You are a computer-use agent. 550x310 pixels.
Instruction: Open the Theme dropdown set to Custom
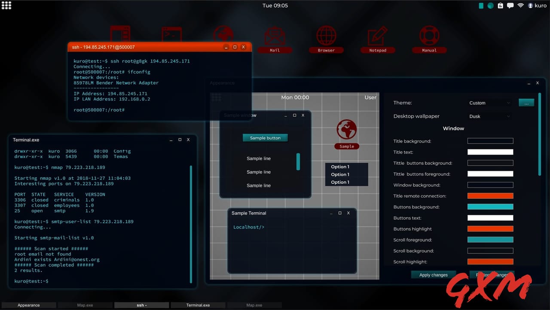(489, 103)
